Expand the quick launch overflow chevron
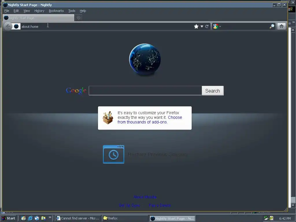The width and height of the screenshot is (296, 222). (50, 217)
